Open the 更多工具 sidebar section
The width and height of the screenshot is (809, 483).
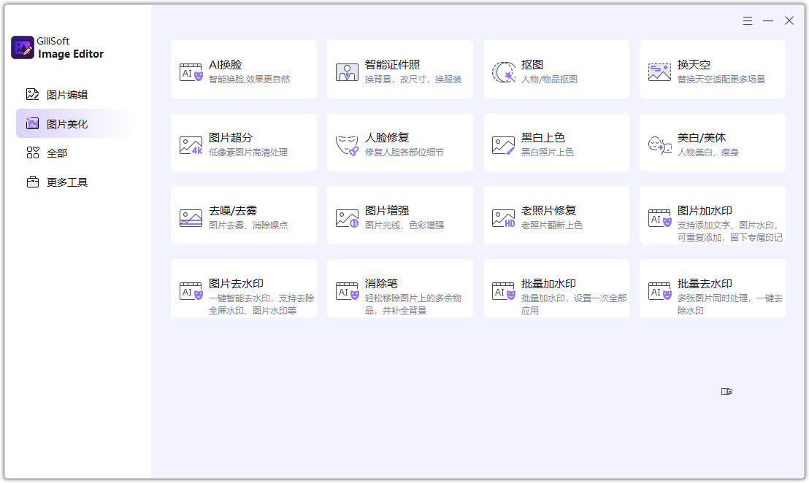pos(66,182)
